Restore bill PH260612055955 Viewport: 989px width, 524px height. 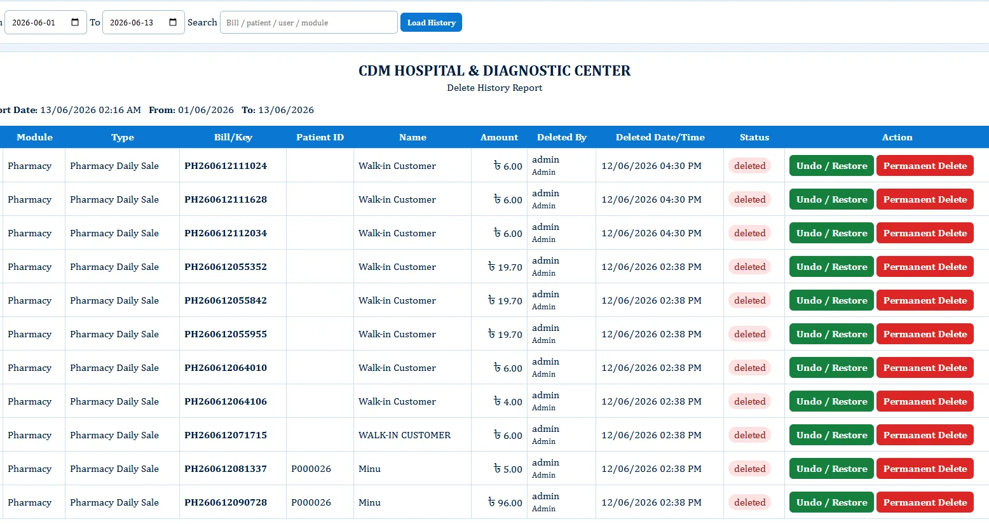831,334
